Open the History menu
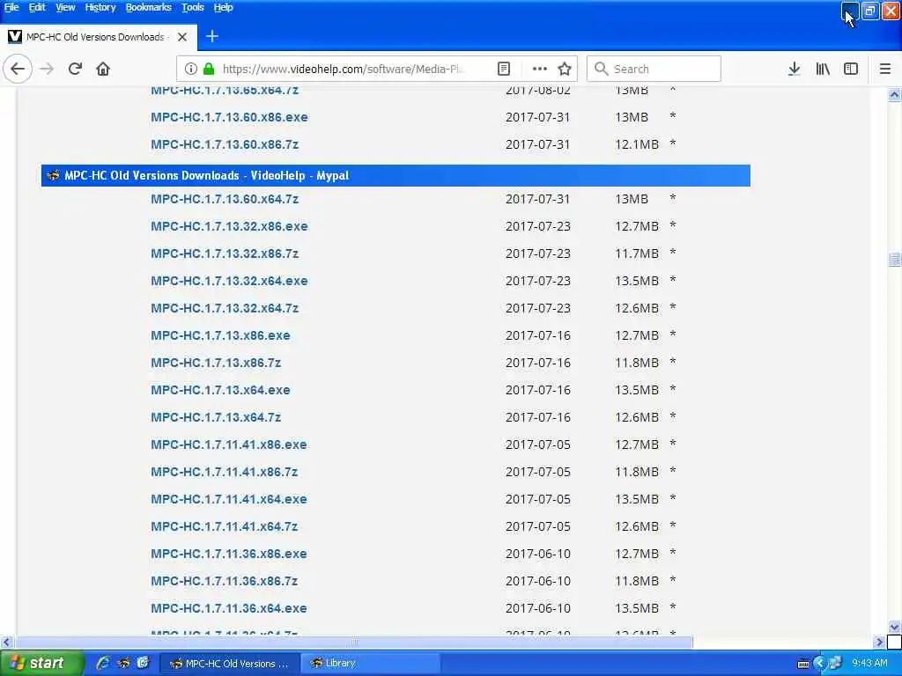Image resolution: width=902 pixels, height=676 pixels. [x=100, y=7]
